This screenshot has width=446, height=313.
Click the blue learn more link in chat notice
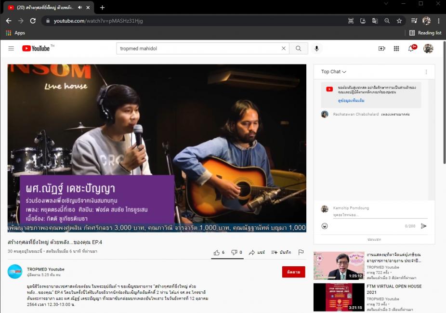pyautogui.click(x=351, y=101)
